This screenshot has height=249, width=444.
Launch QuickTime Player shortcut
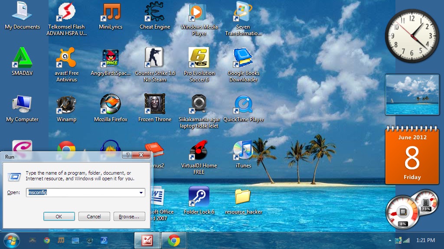[243, 109]
